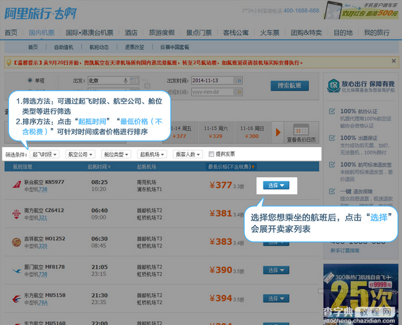Expand sellers via 选择 for MU5158
Image resolution: width=402 pixels, height=325 pixels.
(276, 299)
